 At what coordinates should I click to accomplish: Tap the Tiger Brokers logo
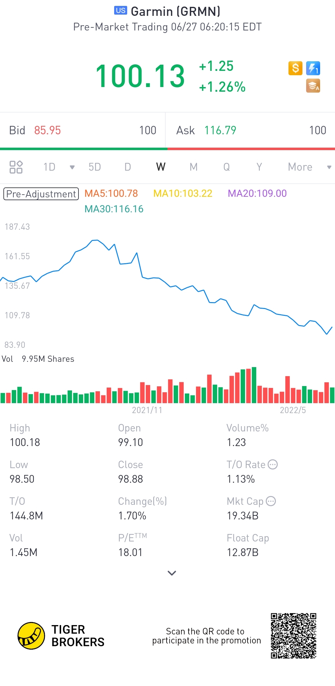click(x=31, y=636)
